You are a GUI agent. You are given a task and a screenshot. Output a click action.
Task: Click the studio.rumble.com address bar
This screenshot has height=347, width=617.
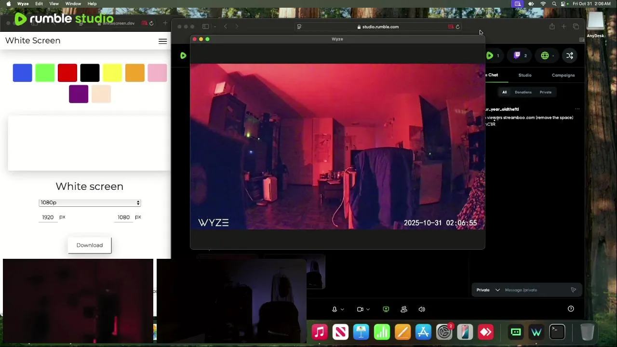(x=378, y=27)
